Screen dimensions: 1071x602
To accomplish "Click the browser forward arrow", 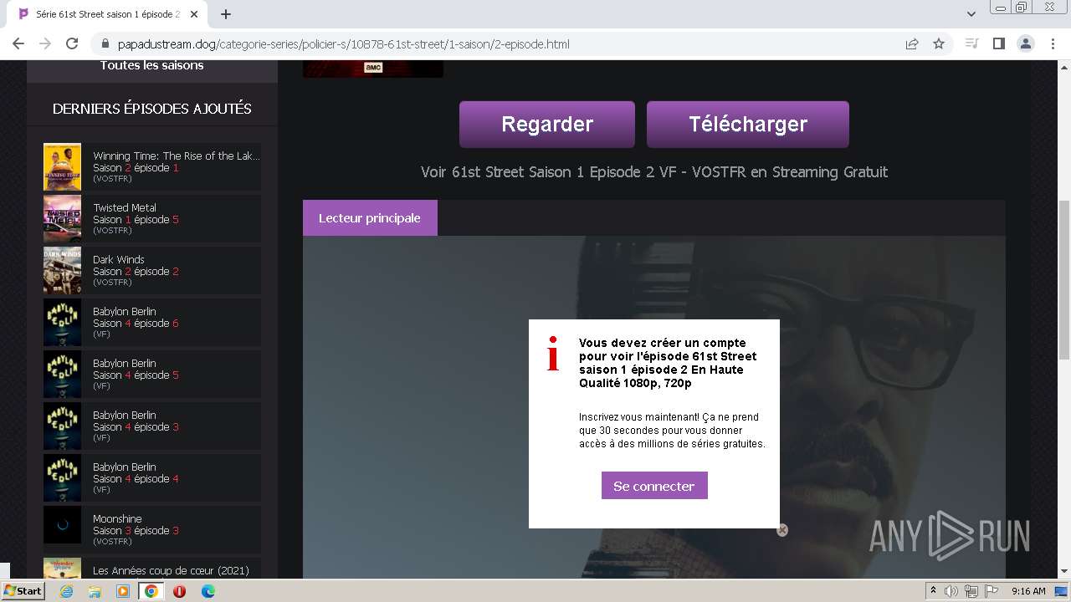I will coord(45,43).
